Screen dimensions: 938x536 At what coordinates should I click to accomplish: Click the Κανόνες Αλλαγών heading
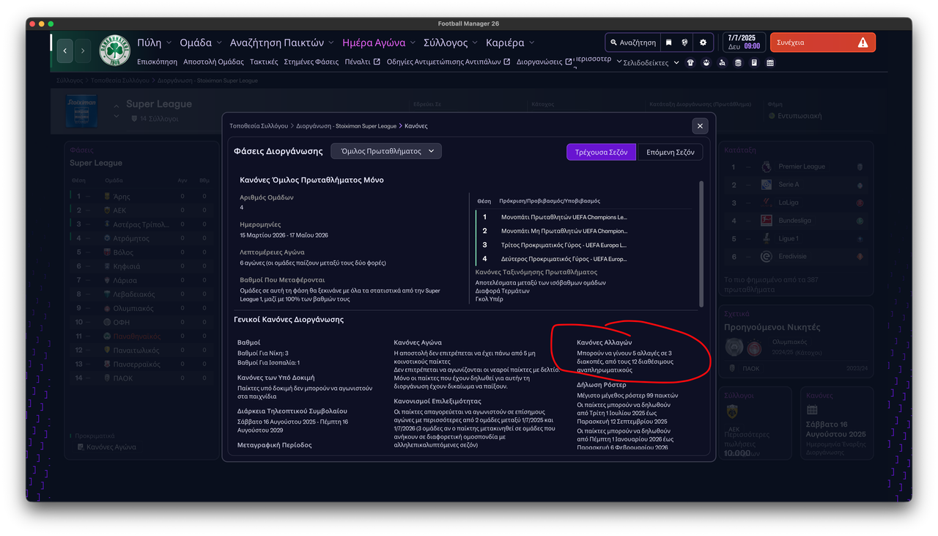604,342
